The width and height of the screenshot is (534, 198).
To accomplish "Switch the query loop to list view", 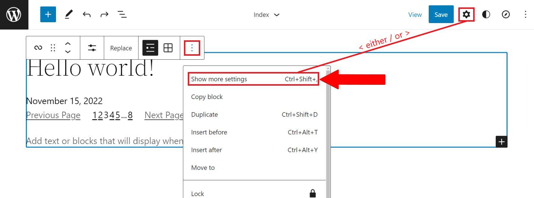I will point(150,47).
